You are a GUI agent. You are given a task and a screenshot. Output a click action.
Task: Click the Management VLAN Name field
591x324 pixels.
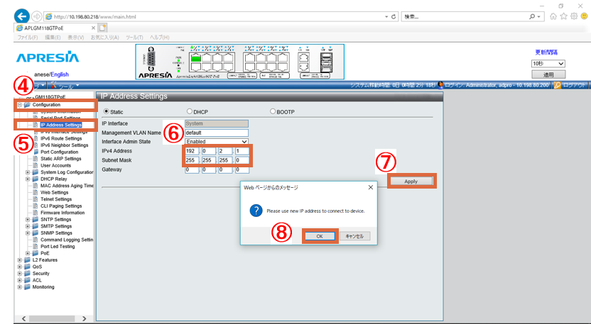[x=216, y=133]
